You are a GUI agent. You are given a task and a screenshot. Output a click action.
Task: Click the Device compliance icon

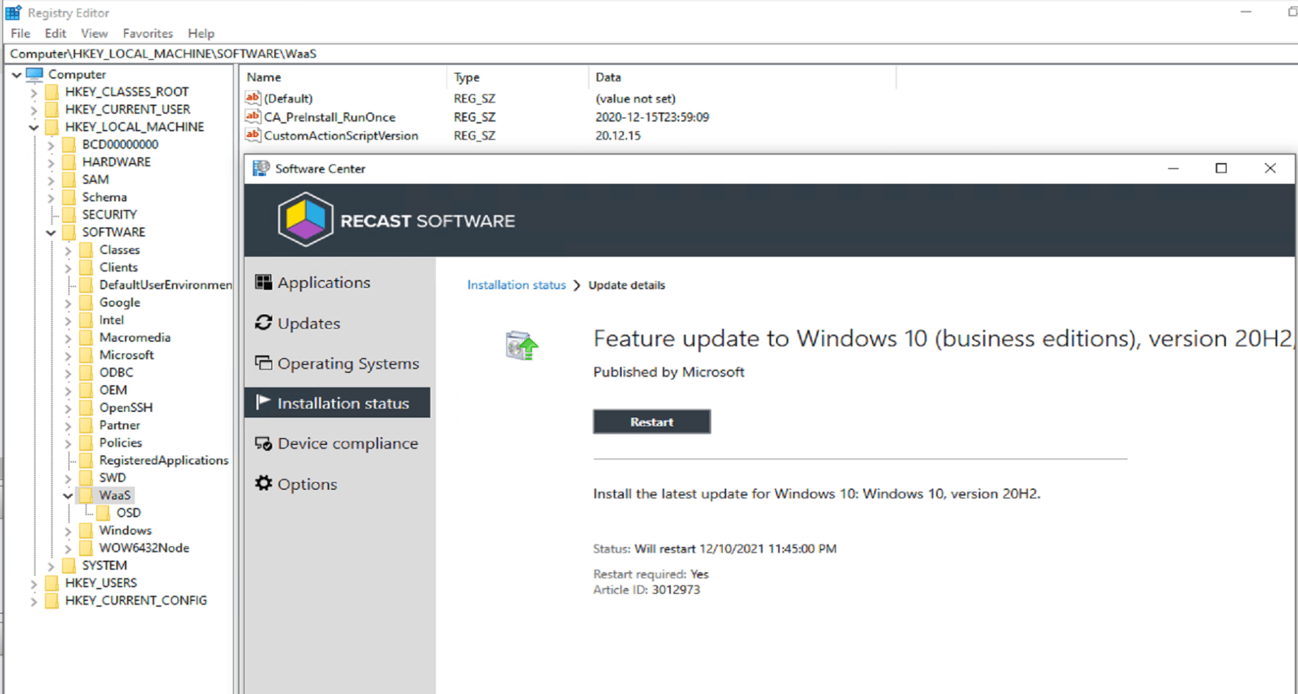263,444
